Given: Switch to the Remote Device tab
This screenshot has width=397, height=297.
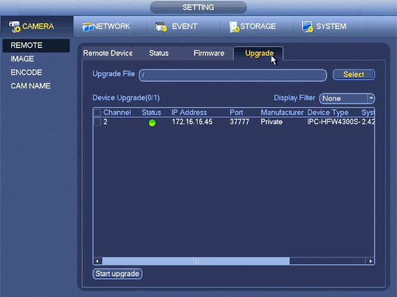Looking at the screenshot, I should tap(108, 53).
